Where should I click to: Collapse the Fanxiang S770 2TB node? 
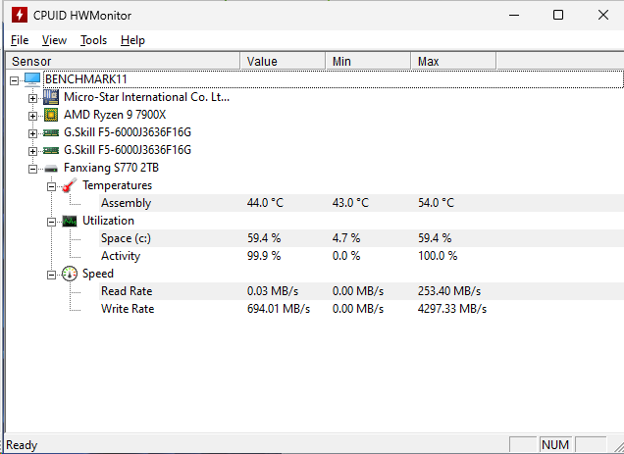point(33,169)
